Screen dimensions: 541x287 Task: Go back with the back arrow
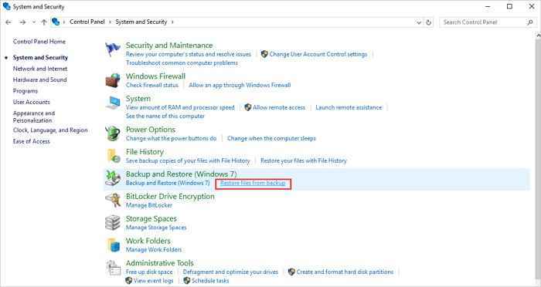click(x=9, y=22)
